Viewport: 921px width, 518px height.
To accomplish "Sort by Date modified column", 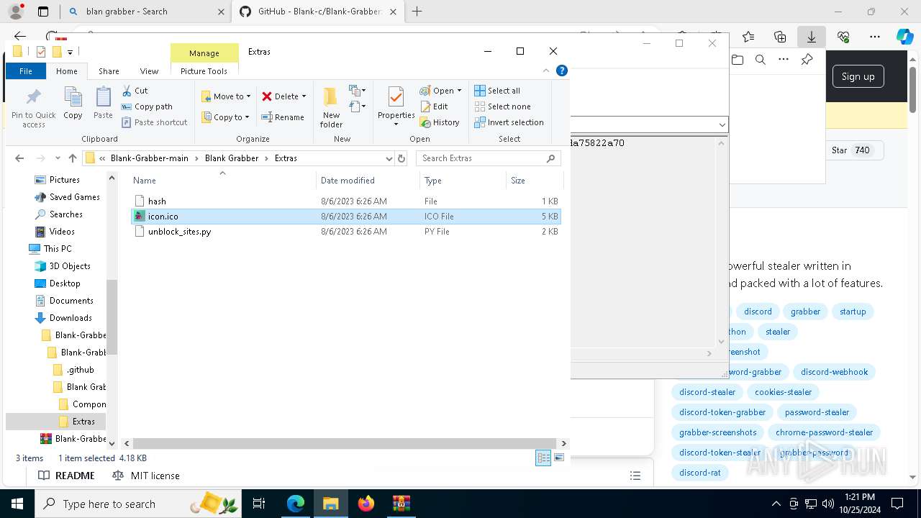I will pyautogui.click(x=367, y=181).
